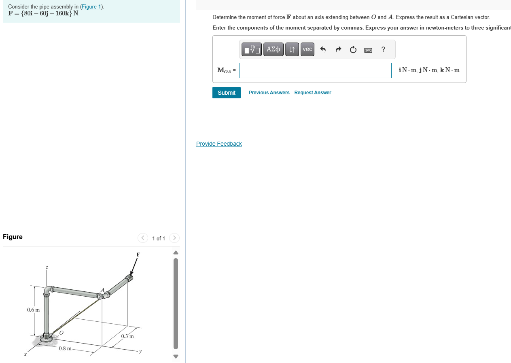Open Previous Answers
The width and height of the screenshot is (511, 363).
[269, 93]
